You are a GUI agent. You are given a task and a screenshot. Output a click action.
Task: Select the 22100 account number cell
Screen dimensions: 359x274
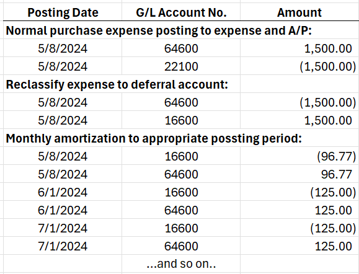pyautogui.click(x=181, y=66)
